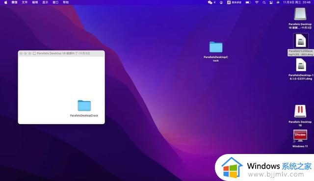Open the 微信 application menu

pos(14,2)
